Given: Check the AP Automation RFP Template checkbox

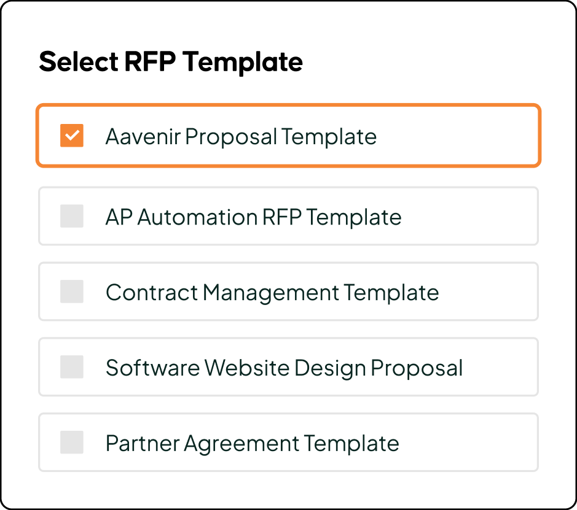Looking at the screenshot, I should (71, 216).
